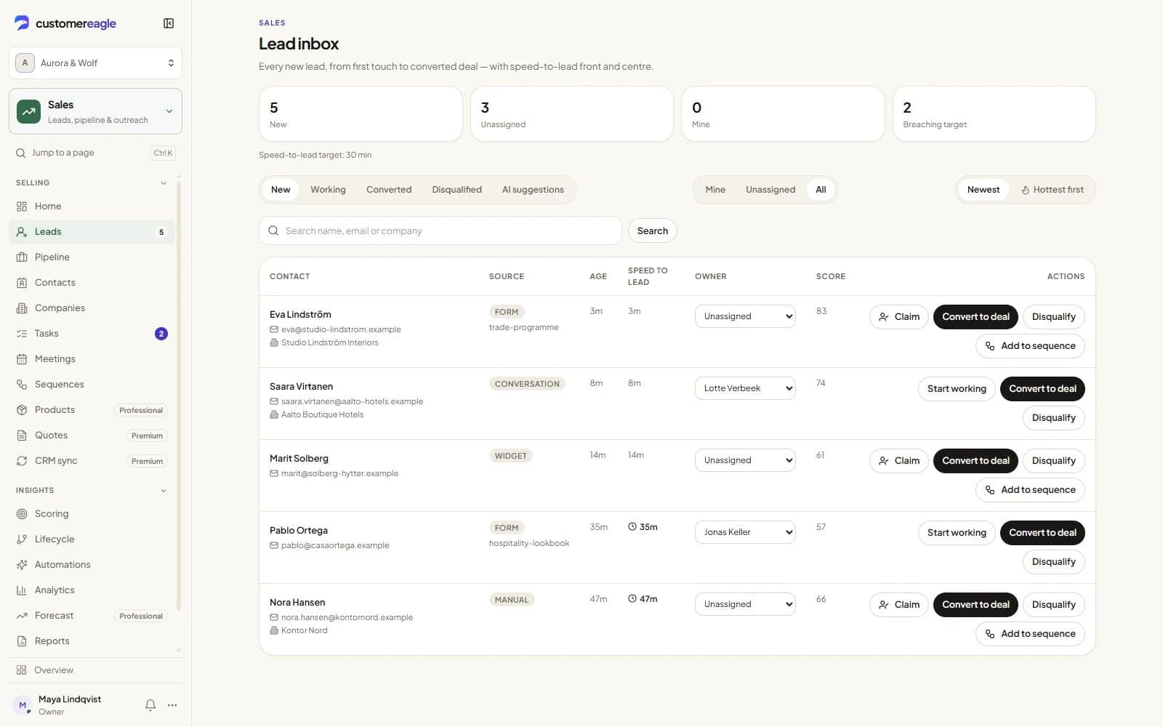Viewport: 1163px width, 727px height.
Task: Sort leads by Hottest first
Action: pyautogui.click(x=1053, y=190)
